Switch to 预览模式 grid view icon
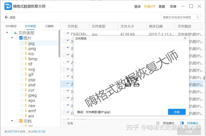Viewport: 206px width, 136px height. click(x=158, y=123)
